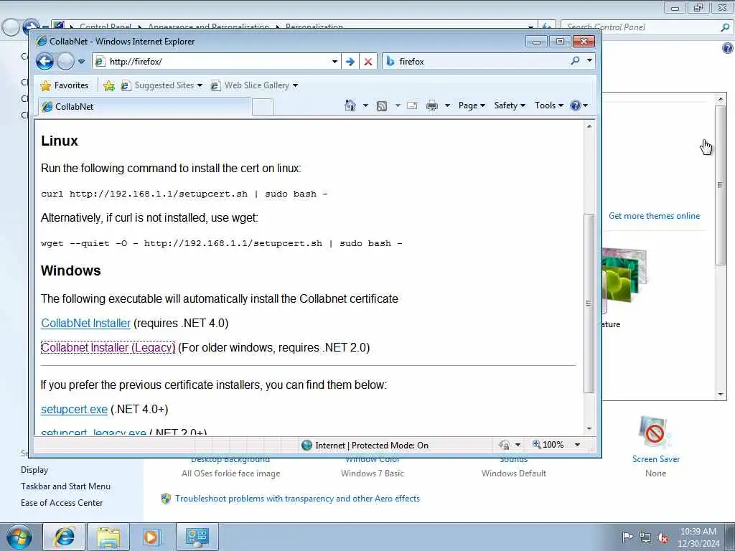Click Display in Personalization sidebar

[34, 470]
